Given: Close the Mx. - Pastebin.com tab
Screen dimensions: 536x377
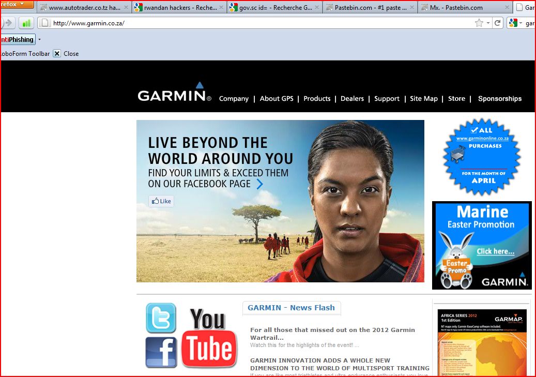Looking at the screenshot, I should (507, 7).
